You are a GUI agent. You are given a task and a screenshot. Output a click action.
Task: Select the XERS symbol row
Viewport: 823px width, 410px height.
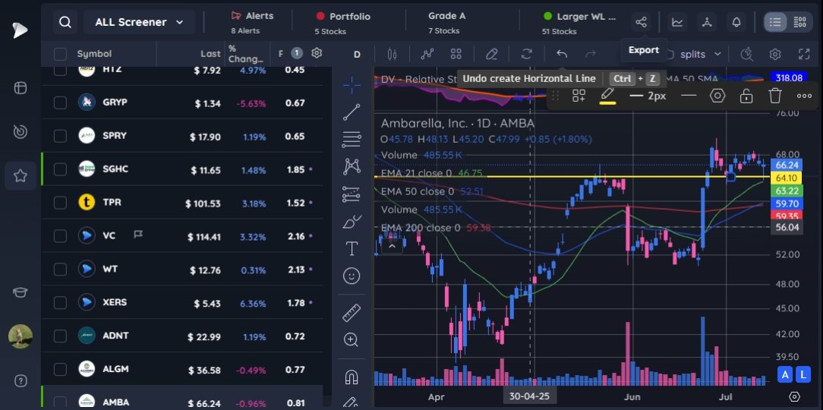click(182, 302)
